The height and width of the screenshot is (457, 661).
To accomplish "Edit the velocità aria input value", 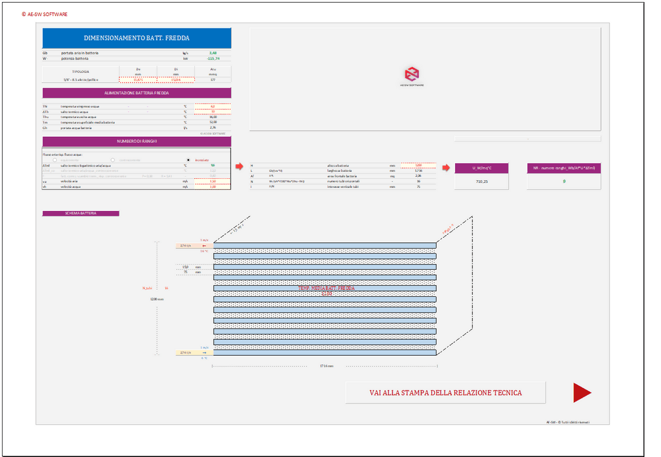I will click(212, 181).
